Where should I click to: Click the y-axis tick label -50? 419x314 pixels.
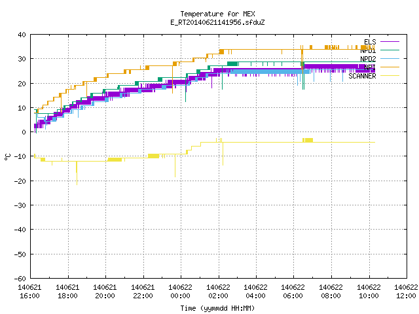[20, 254]
